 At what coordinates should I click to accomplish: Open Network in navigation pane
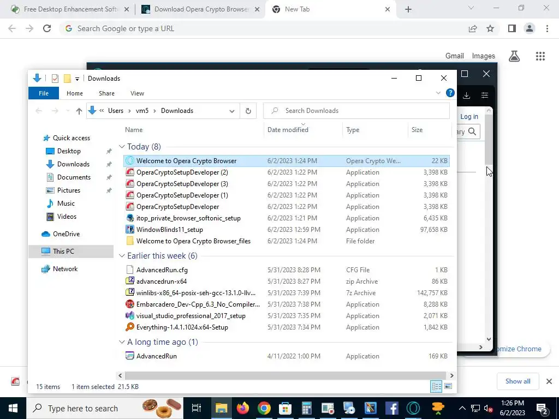coord(65,269)
